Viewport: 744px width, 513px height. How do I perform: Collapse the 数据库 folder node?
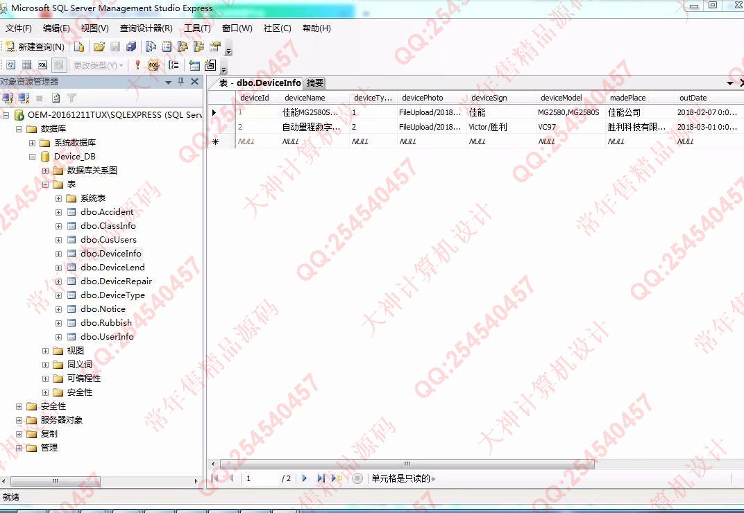[19, 129]
